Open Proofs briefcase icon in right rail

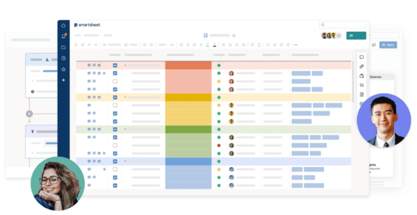point(361,76)
